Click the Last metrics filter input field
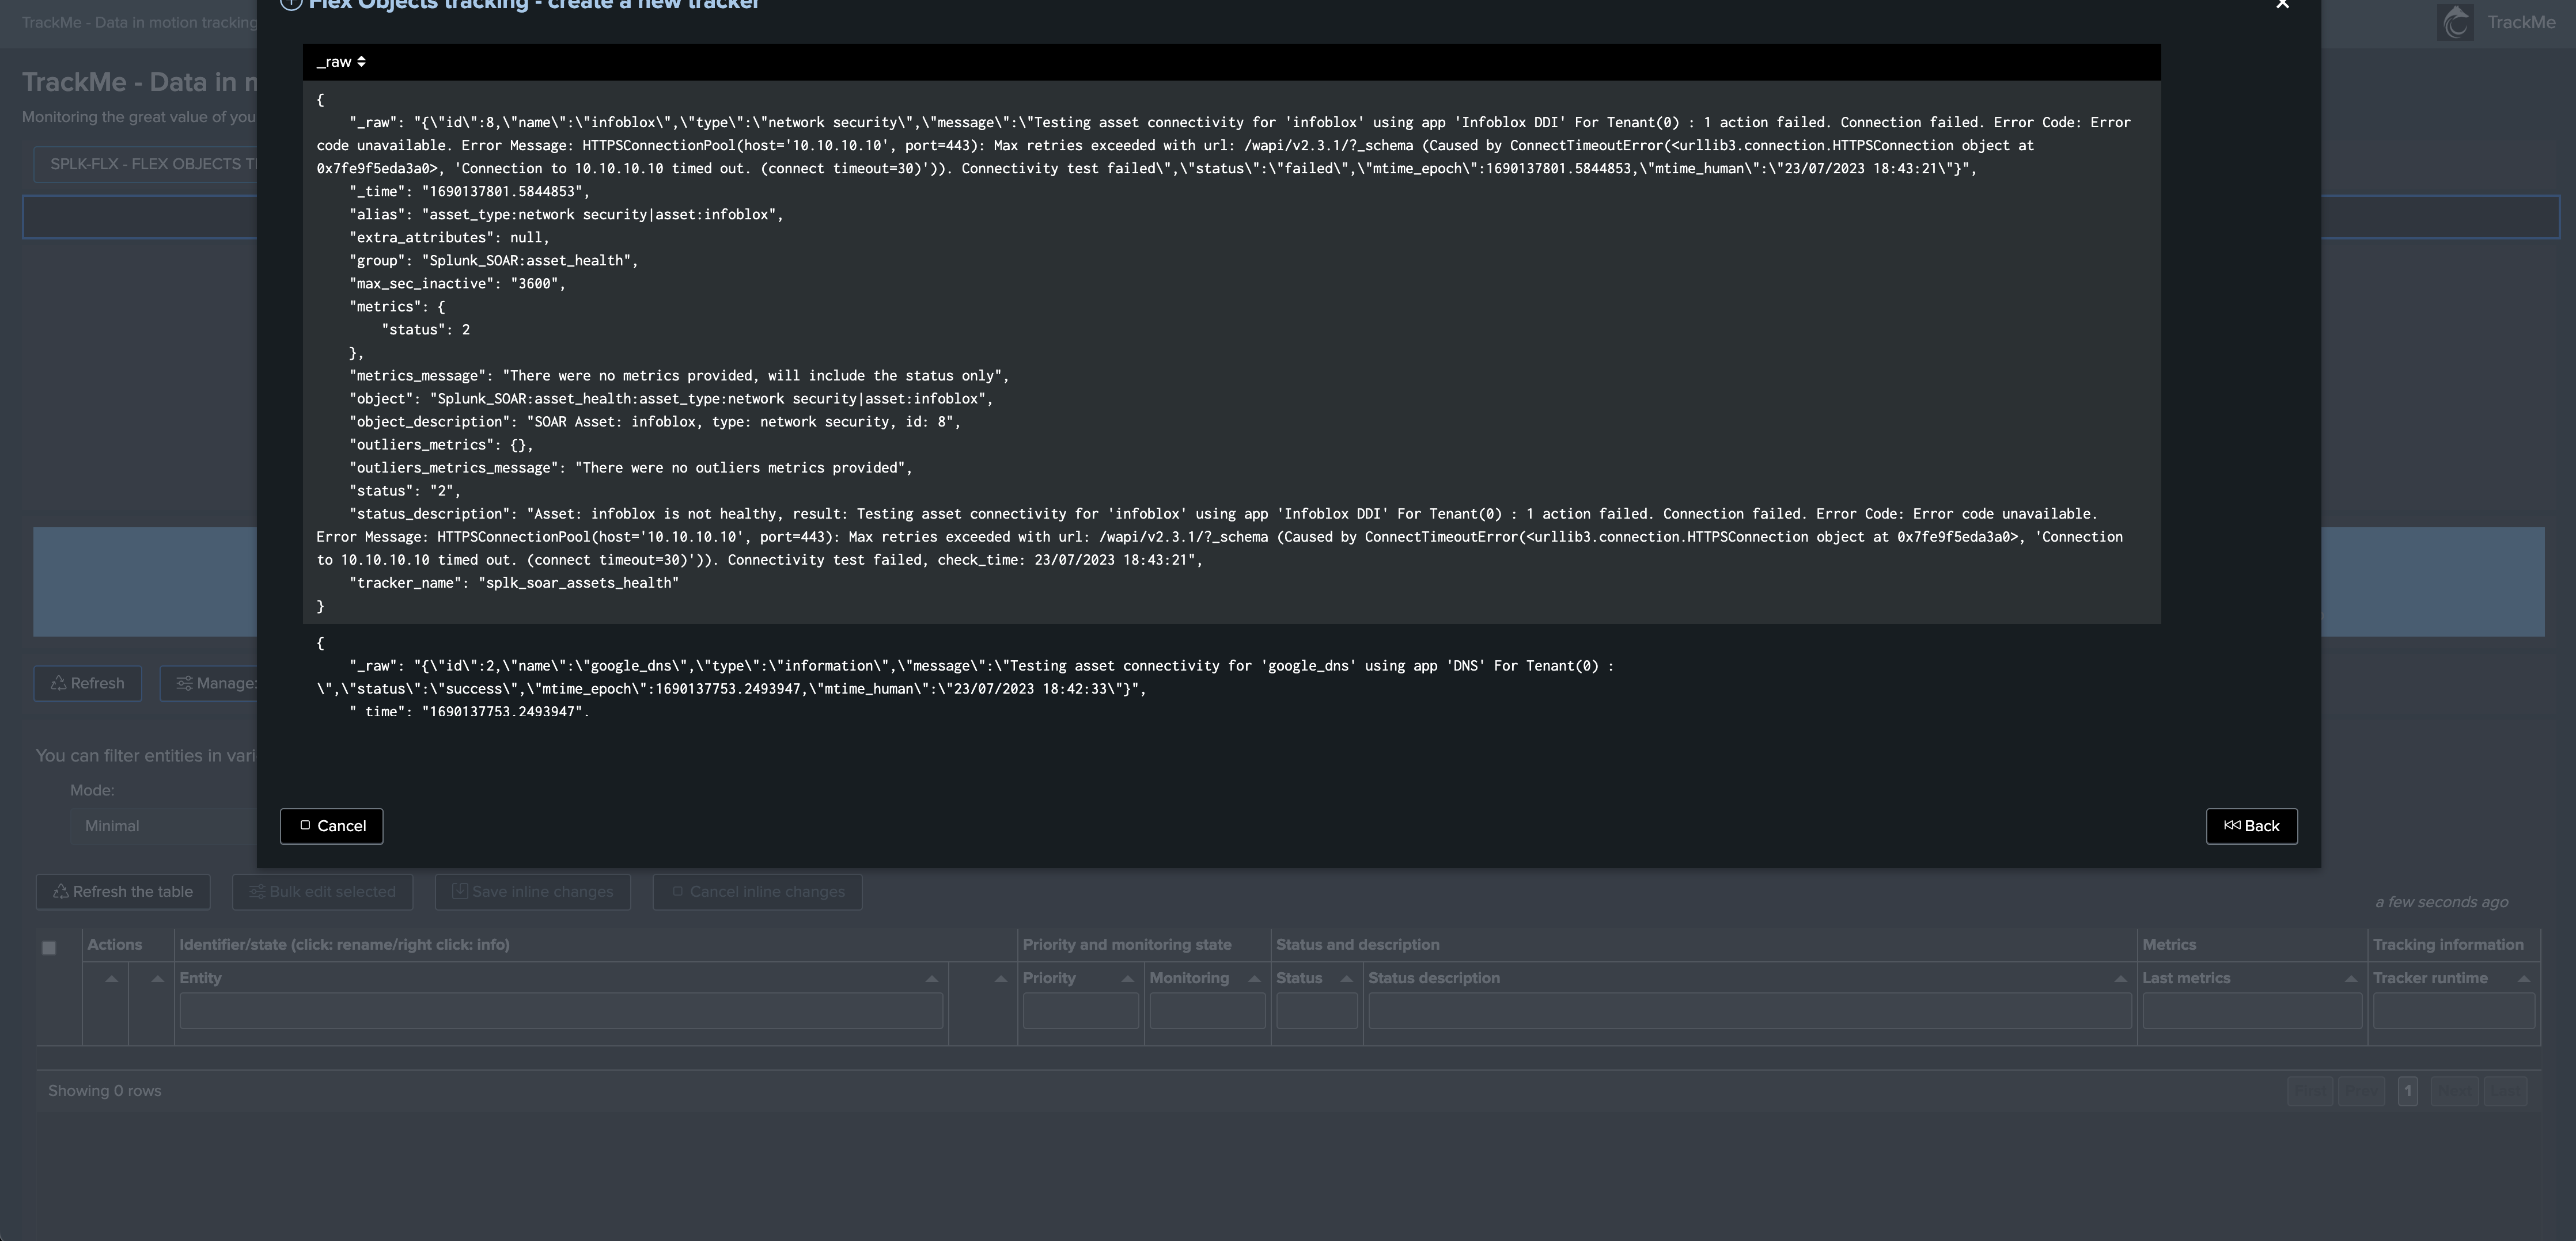This screenshot has width=2576, height=1241. click(2251, 1011)
